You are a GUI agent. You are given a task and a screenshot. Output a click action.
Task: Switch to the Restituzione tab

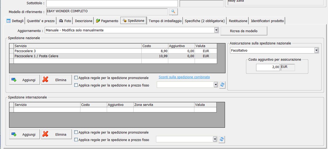[238, 21]
